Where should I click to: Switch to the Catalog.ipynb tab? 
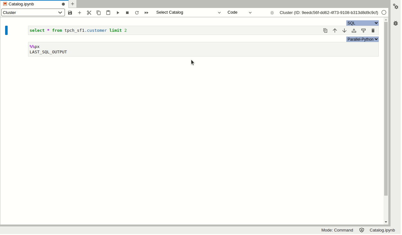point(21,4)
